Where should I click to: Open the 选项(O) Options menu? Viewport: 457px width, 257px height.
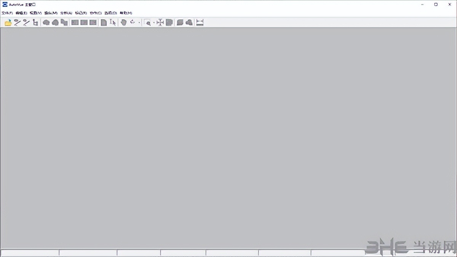(x=110, y=13)
